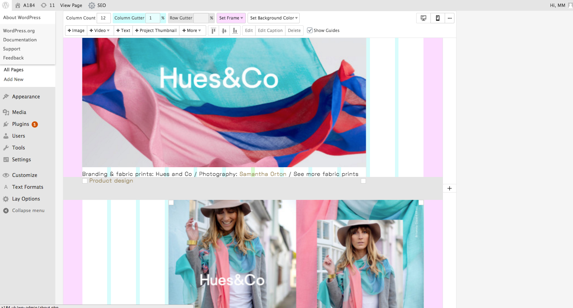Viewport: 573px width, 308px height.
Task: Click the plus icon to add row
Action: click(x=450, y=188)
